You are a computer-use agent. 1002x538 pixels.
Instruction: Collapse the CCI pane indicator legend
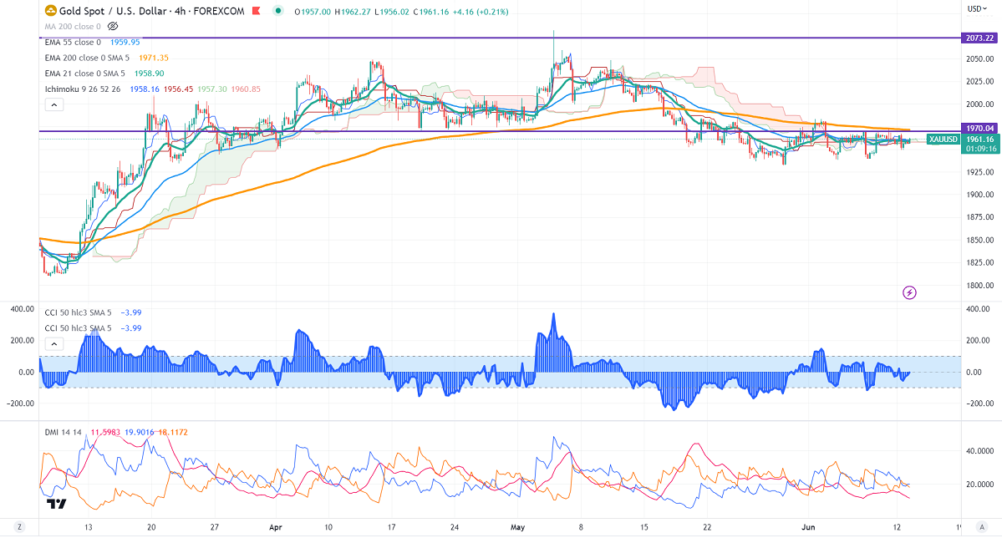click(54, 343)
